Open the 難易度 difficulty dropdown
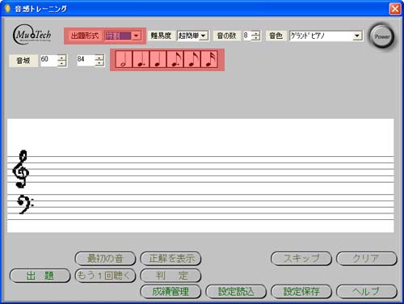The width and height of the screenshot is (404, 304). [x=204, y=36]
